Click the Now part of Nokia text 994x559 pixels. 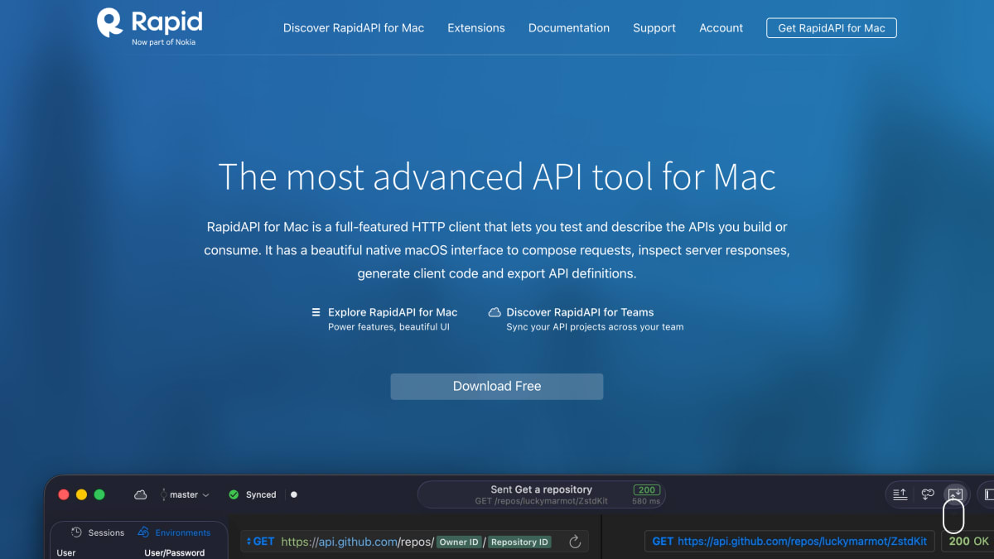[x=164, y=42]
